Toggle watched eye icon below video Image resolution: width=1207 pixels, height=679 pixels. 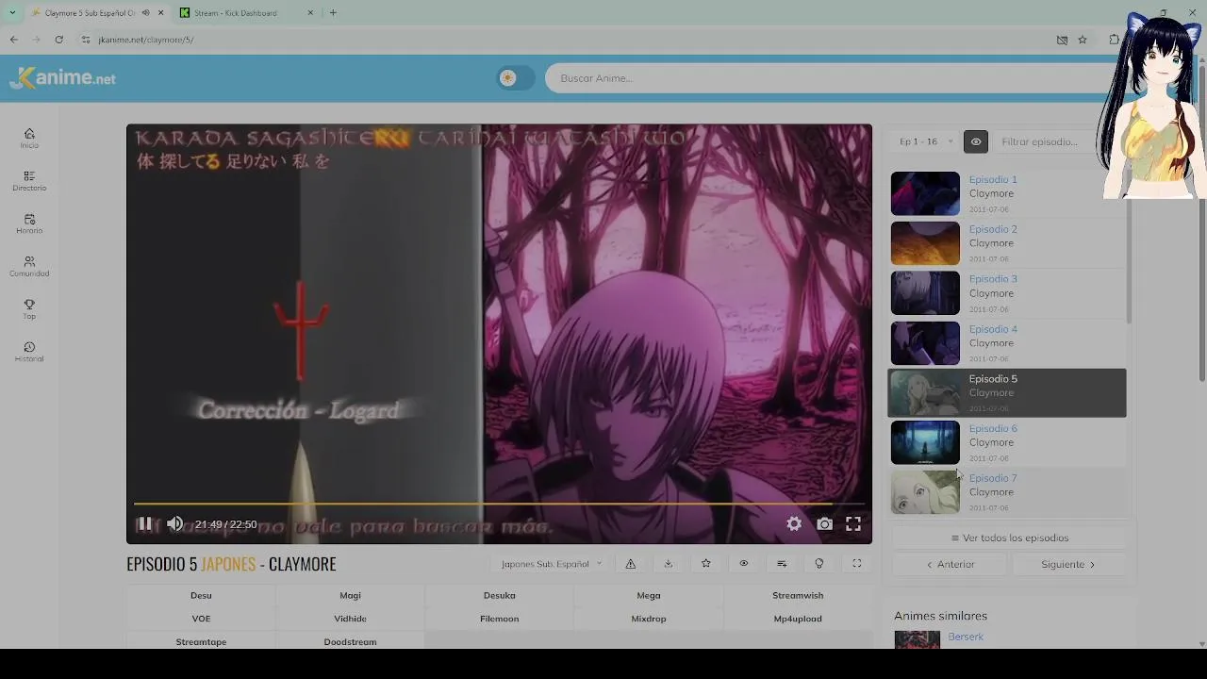[744, 564]
